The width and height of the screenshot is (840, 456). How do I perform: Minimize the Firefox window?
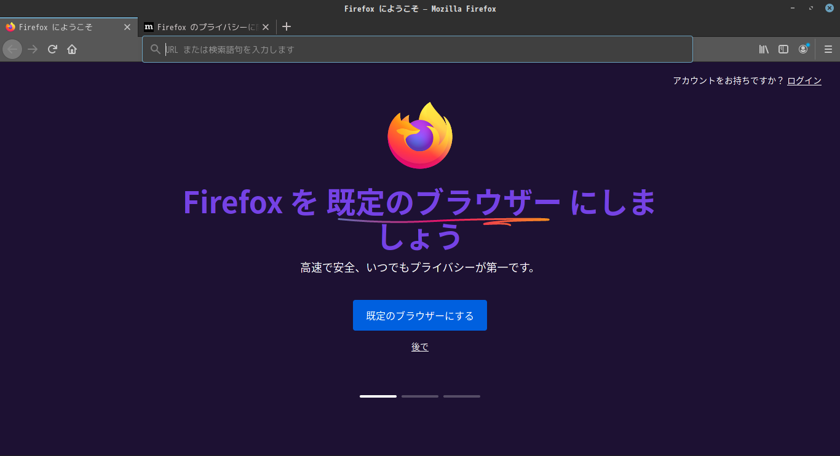793,8
